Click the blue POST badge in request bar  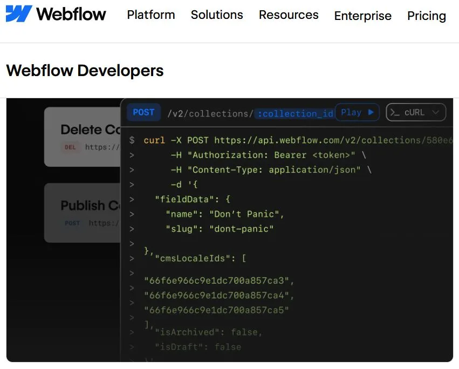[x=143, y=112]
